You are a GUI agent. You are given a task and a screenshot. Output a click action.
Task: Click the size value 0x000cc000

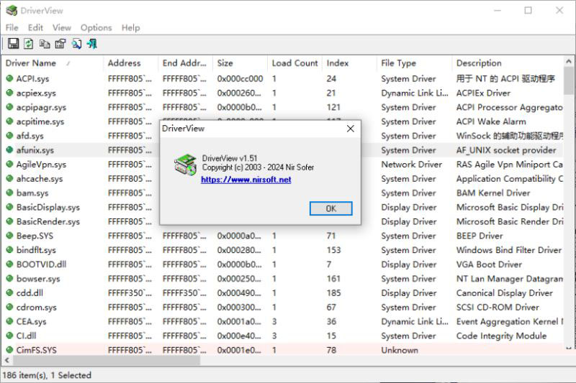(x=240, y=78)
